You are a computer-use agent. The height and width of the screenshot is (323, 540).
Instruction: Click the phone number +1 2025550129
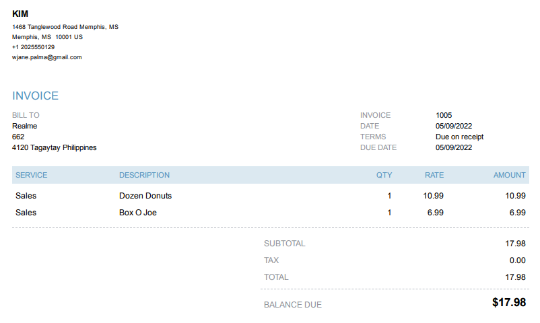33,47
